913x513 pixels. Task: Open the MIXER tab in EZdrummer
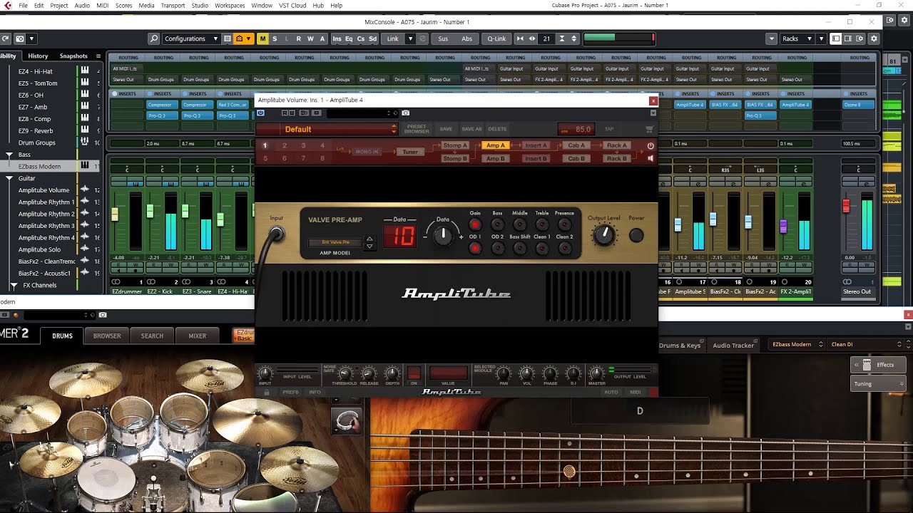coord(198,336)
